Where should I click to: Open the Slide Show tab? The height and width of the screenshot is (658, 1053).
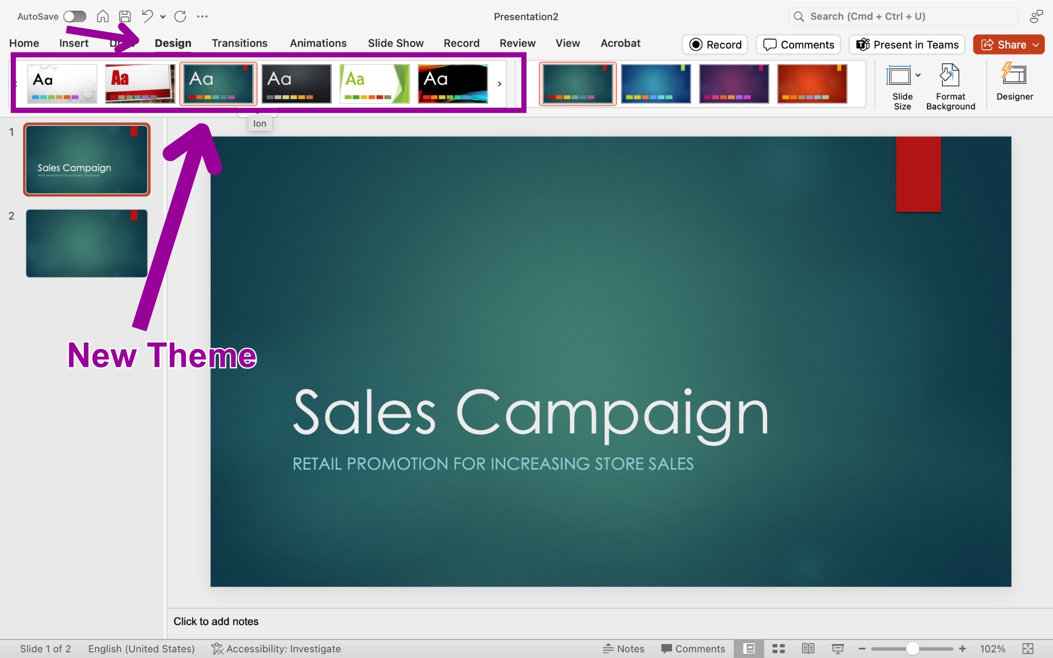(x=395, y=43)
